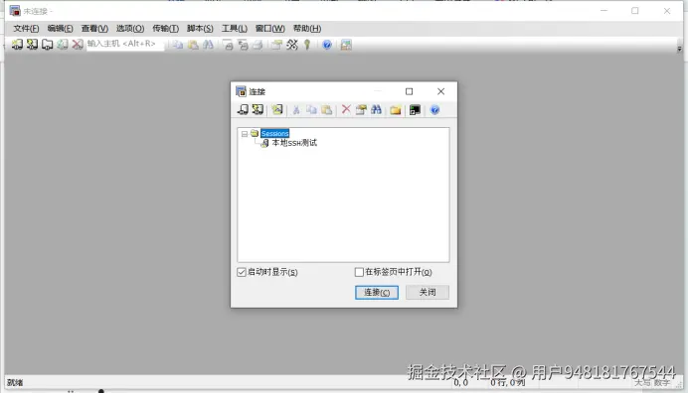The height and width of the screenshot is (394, 688).
Task: Click the binoculars Find icon in the 连接 dialog
Action: pos(376,110)
